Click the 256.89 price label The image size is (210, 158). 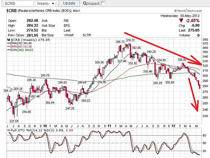pyautogui.click(x=50, y=103)
